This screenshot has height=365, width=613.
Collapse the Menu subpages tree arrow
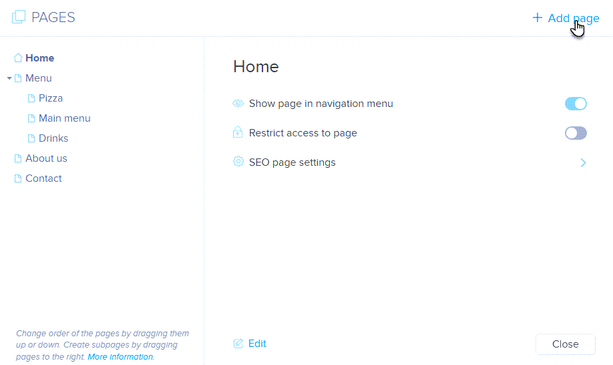pos(9,78)
